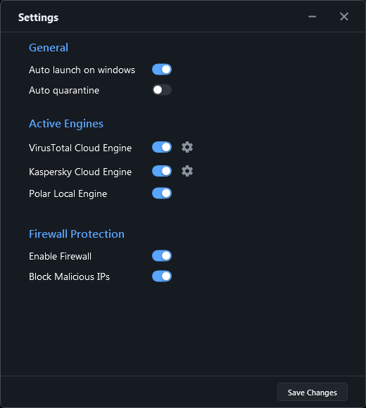The height and width of the screenshot is (408, 366).
Task: Open VirusTotal Cloud Engine gear settings
Action: (x=187, y=147)
